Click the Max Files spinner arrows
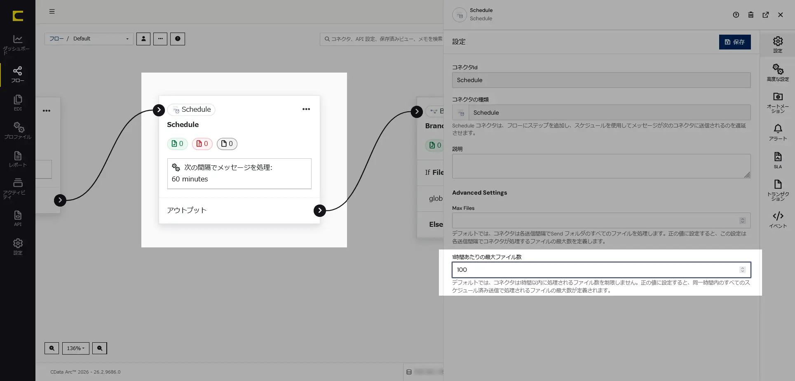The height and width of the screenshot is (381, 795). [743, 221]
